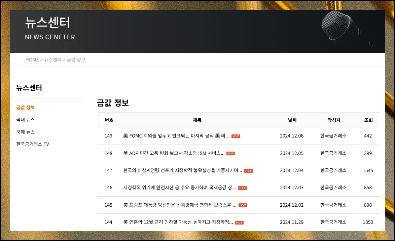Click HOT badge on article 147

(x=248, y=171)
